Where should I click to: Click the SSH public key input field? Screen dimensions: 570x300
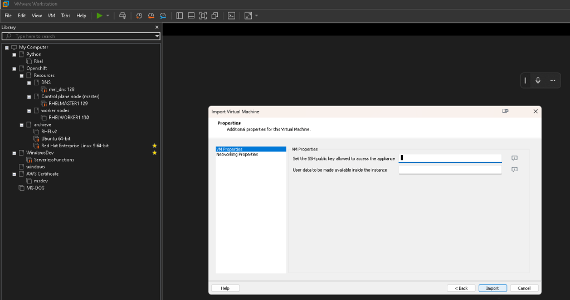coord(450,158)
